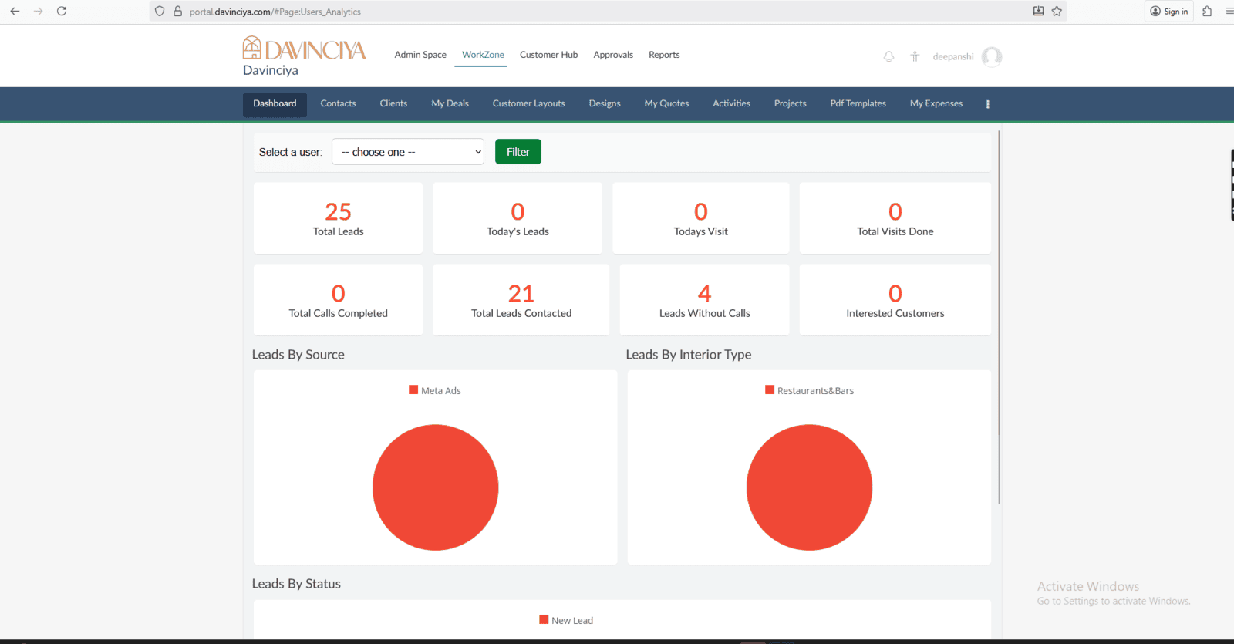Click the install app icon in address bar

click(x=1038, y=12)
